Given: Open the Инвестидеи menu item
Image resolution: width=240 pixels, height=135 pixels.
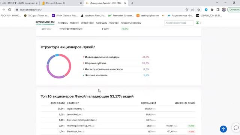Looking at the screenshot, I should click(87, 23).
